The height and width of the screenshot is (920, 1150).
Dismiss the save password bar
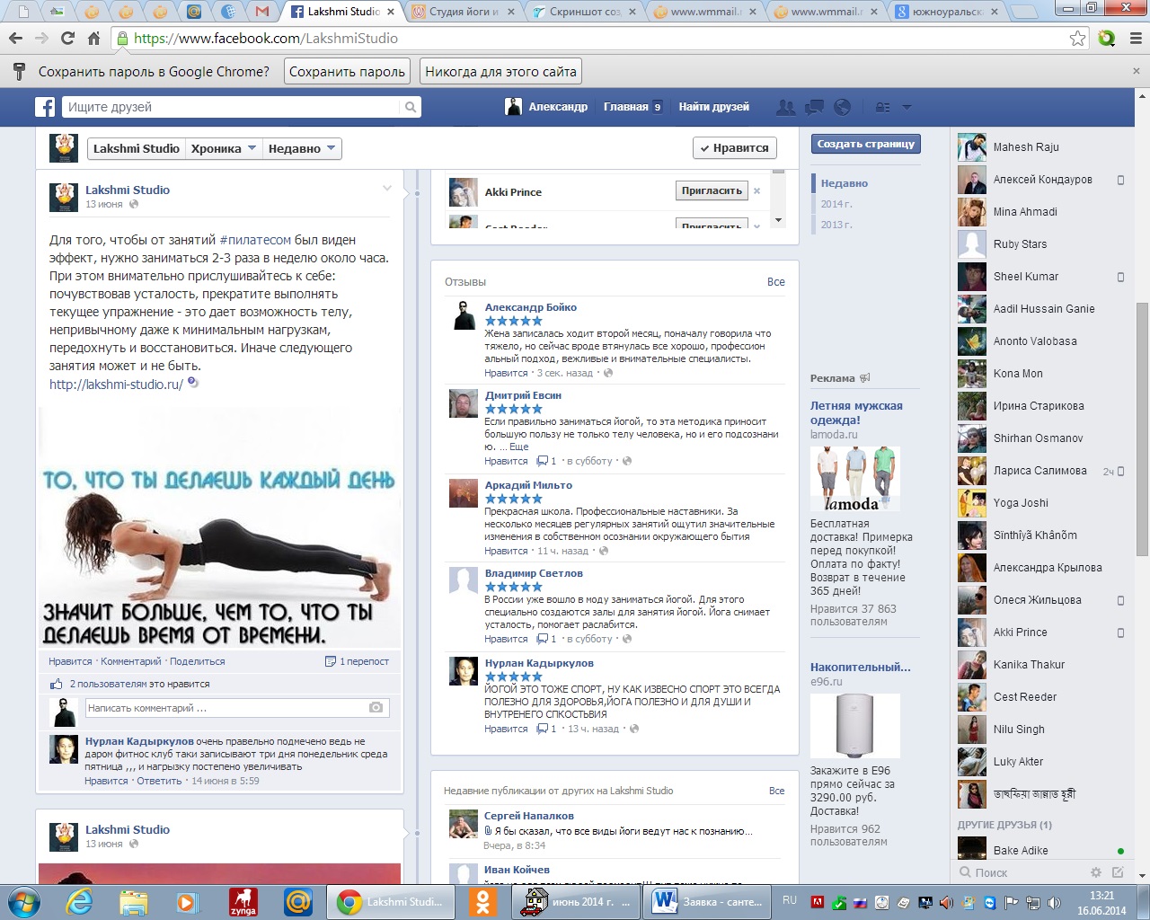(1137, 71)
